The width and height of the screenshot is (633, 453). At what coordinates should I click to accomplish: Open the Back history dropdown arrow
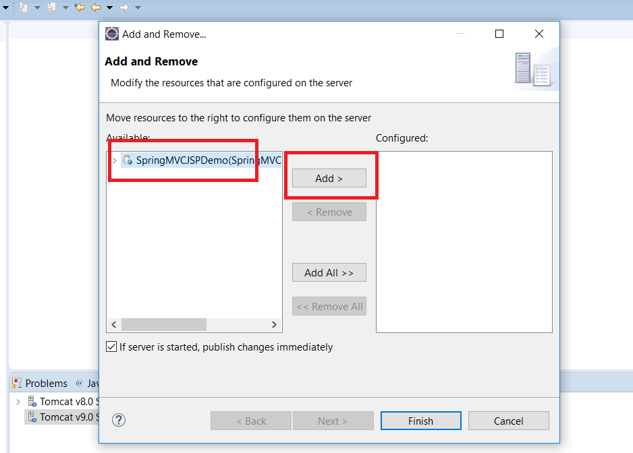click(x=109, y=8)
